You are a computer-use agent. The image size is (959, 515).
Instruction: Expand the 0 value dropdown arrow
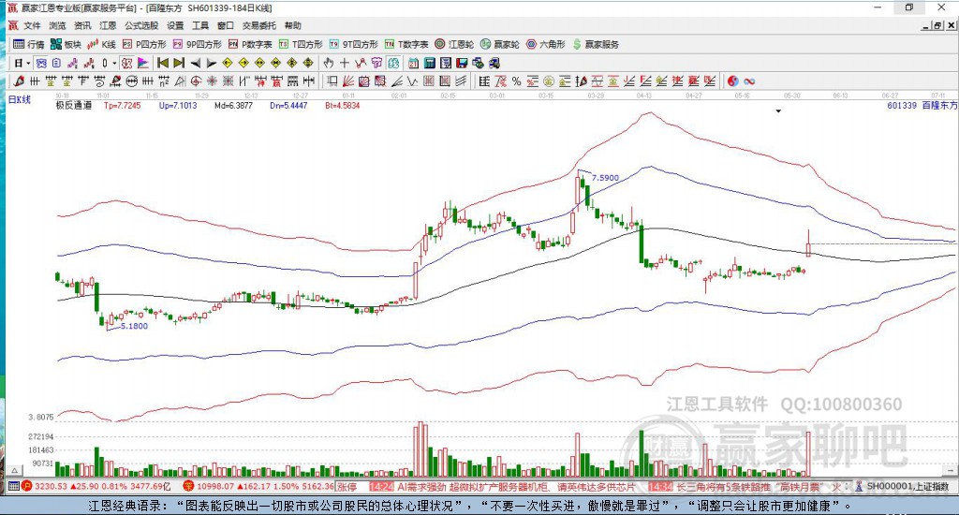tap(114, 63)
